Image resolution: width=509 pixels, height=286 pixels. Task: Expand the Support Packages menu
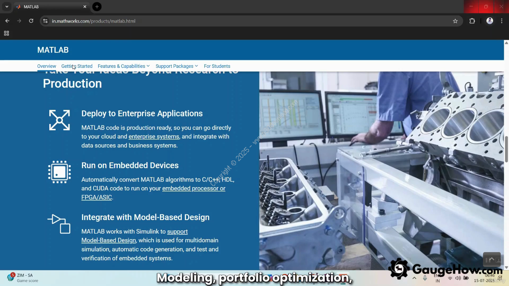tap(177, 66)
